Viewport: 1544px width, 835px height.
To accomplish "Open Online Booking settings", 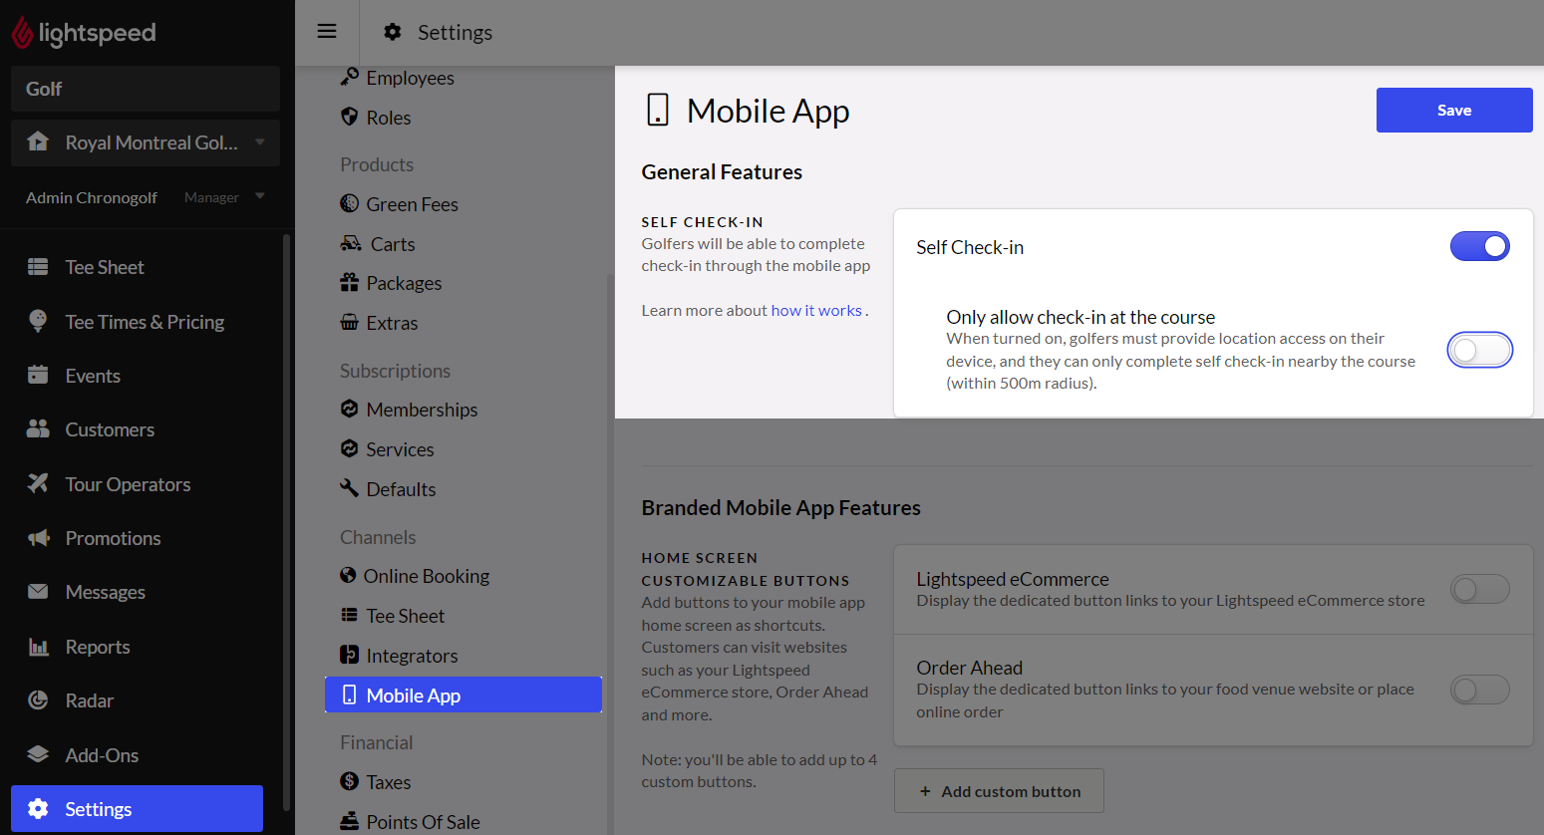I will 426,576.
